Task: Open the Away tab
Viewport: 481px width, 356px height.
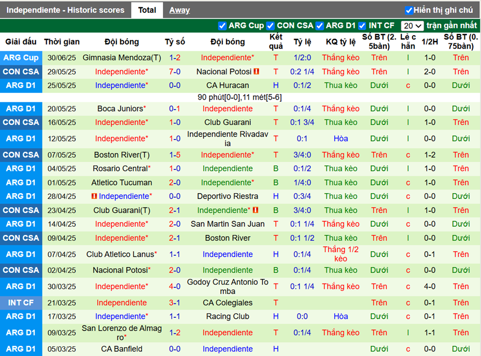Action: (179, 10)
